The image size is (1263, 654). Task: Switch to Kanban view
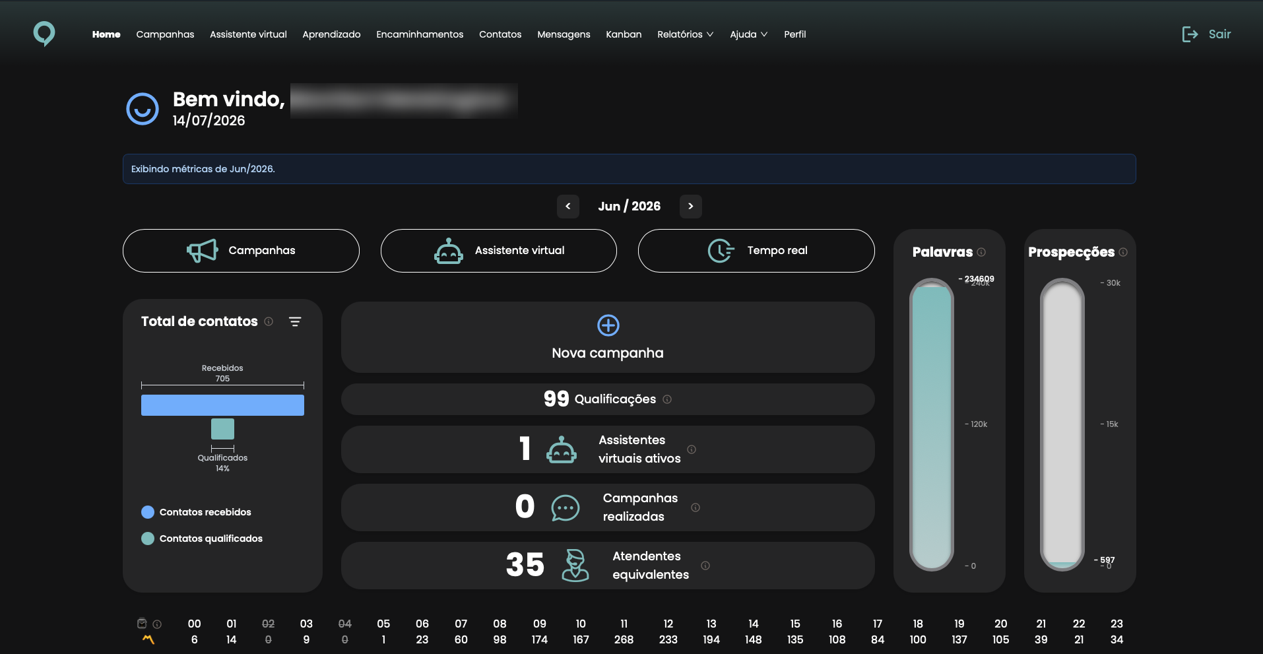624,34
